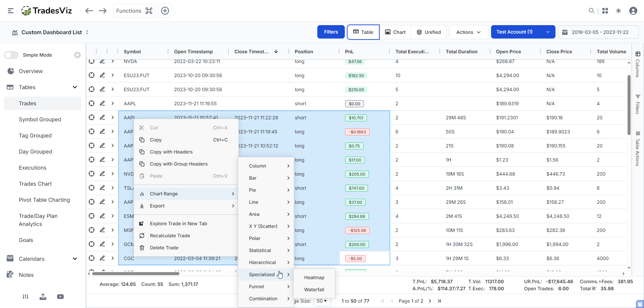Open the Filters side panel

(x=638, y=104)
